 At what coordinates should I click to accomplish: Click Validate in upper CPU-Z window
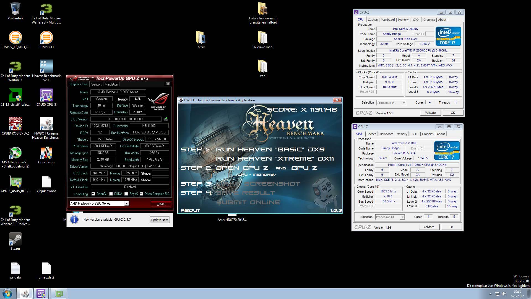430,113
